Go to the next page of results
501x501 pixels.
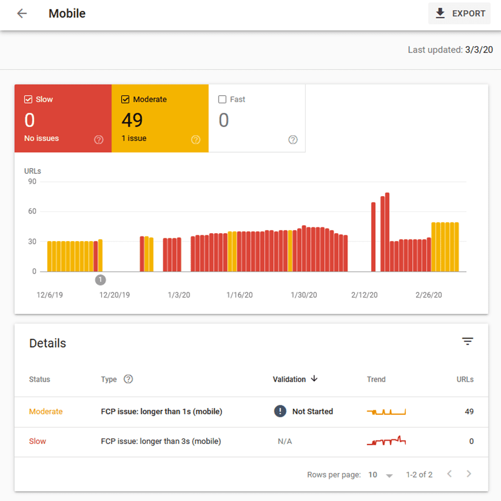[469, 474]
